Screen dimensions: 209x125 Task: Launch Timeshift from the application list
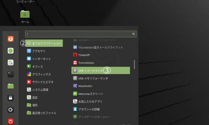[x=101, y=55]
